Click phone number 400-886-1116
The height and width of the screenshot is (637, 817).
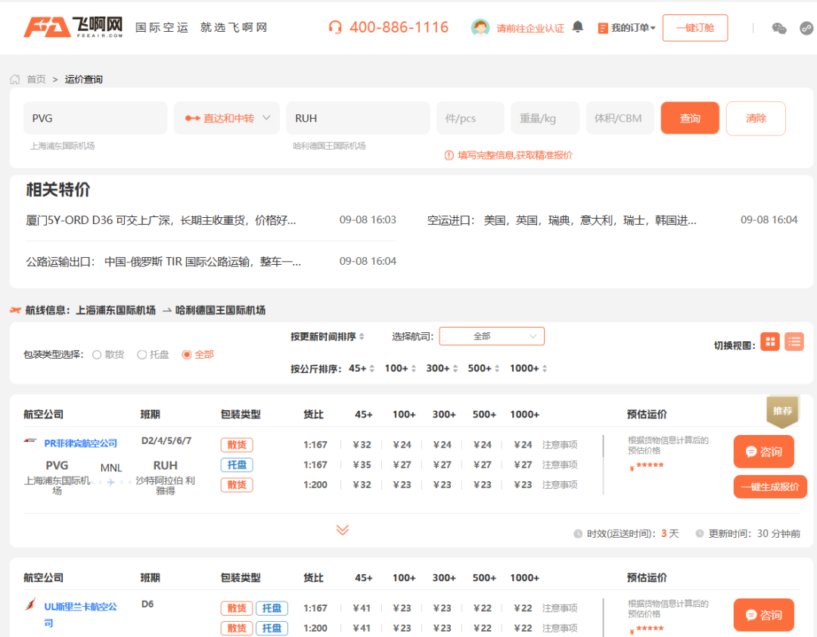[399, 27]
